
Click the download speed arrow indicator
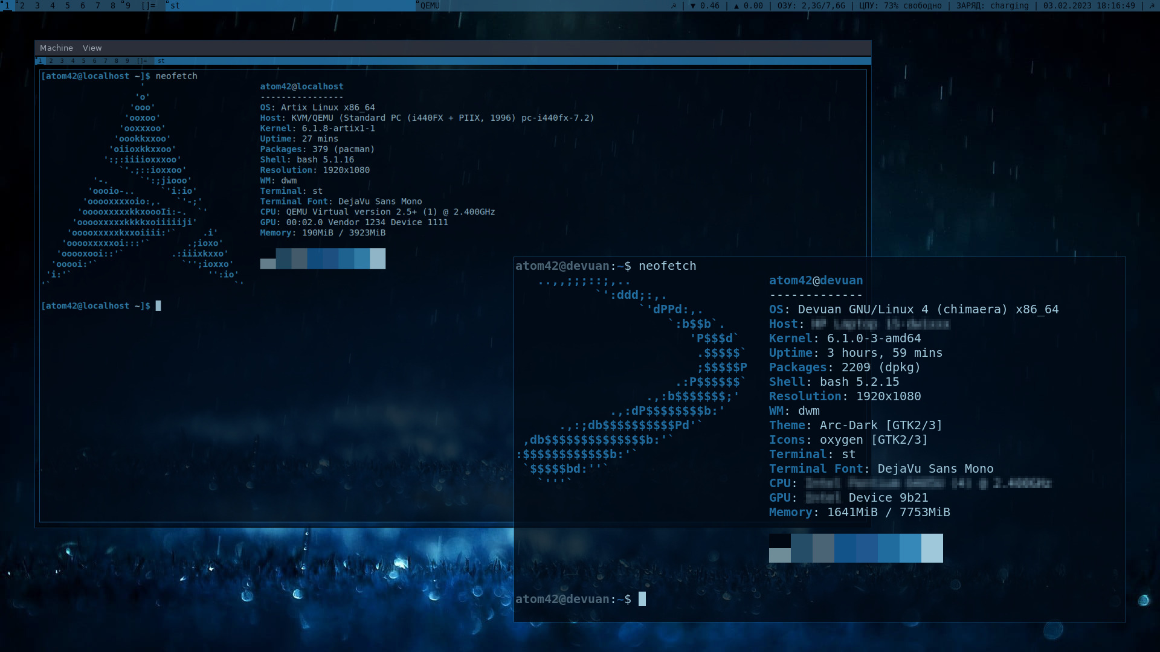point(693,5)
